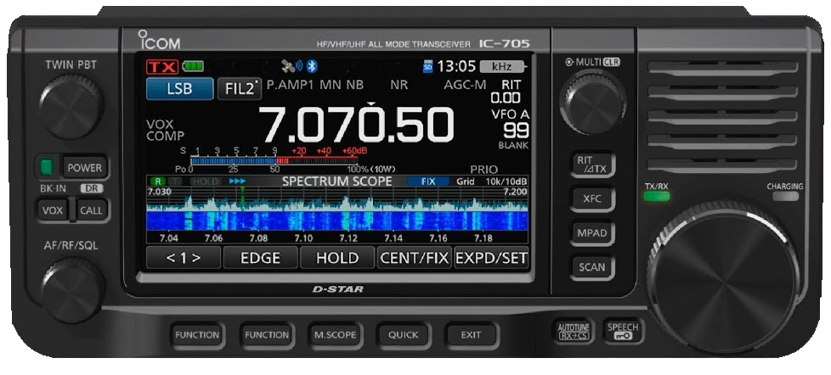Tap the DR label badge

coord(92,188)
